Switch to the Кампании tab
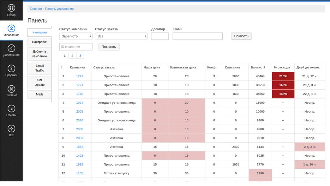Image resolution: width=330 pixels, height=186 pixels. tap(40, 32)
